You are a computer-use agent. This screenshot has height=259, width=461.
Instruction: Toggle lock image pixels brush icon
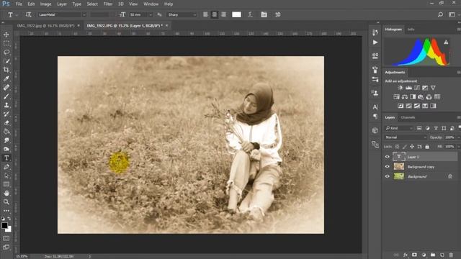pos(405,147)
